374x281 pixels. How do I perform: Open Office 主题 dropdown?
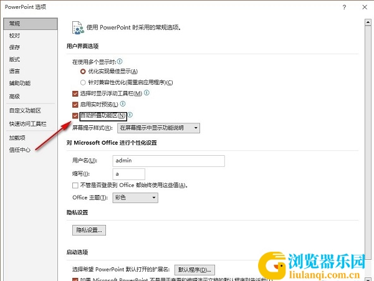click(135, 198)
